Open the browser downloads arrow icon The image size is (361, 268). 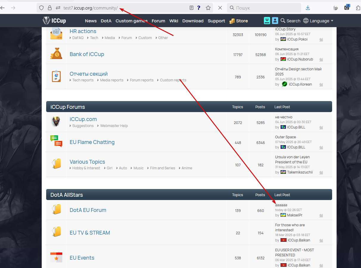point(308,8)
